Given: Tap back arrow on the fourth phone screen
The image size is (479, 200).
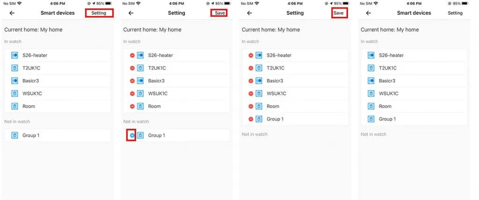Looking at the screenshot, I should tap(368, 13).
